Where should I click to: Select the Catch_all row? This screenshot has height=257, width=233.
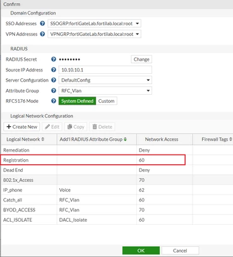(117, 200)
